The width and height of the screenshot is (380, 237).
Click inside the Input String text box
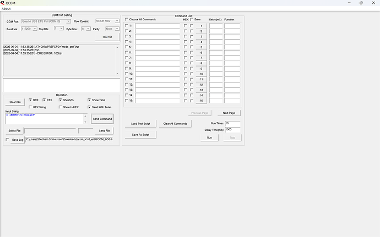[45, 119]
